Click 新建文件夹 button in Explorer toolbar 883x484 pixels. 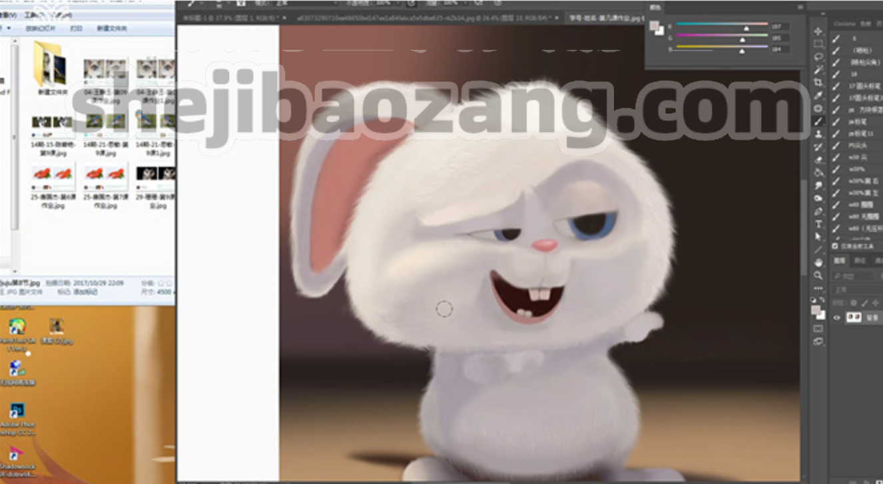point(111,29)
